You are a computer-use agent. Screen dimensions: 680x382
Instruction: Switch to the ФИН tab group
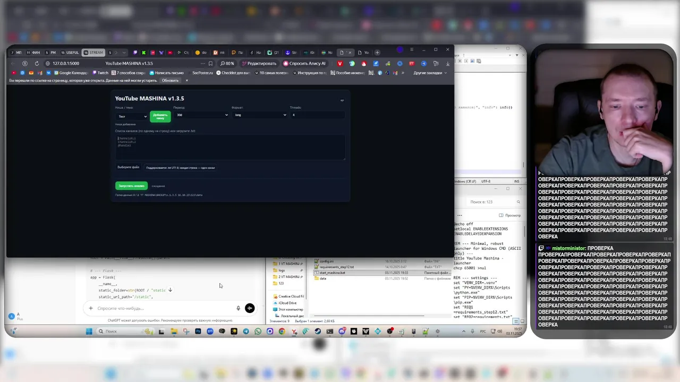pos(33,53)
